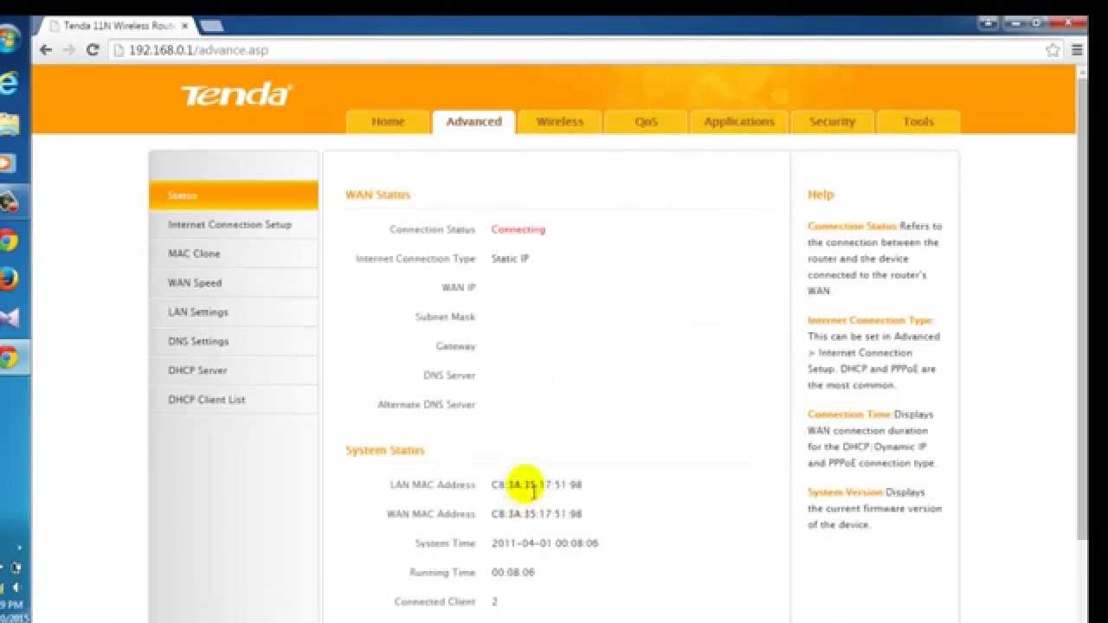Launch Firefox from the taskbar
1108x623 pixels.
pyautogui.click(x=9, y=279)
